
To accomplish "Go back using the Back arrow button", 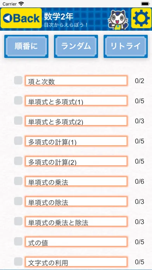I will 21,18.
